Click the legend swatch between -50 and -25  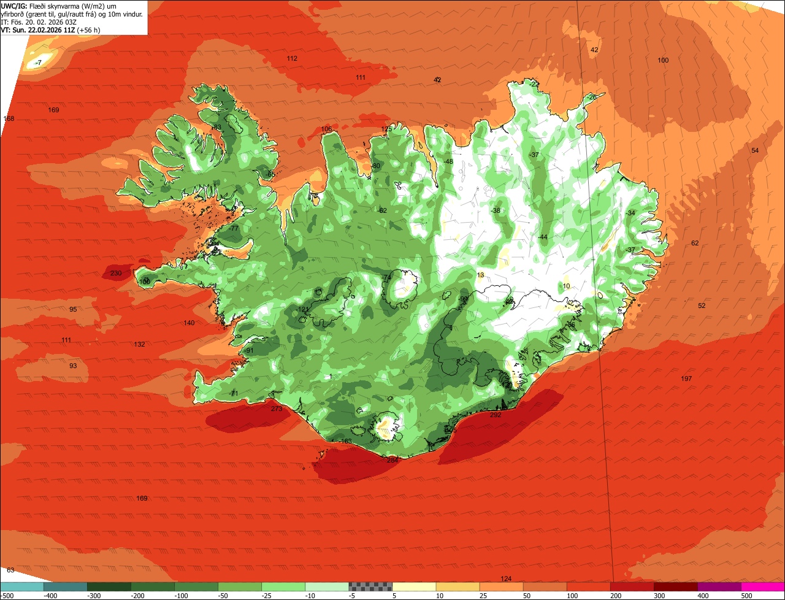click(239, 587)
